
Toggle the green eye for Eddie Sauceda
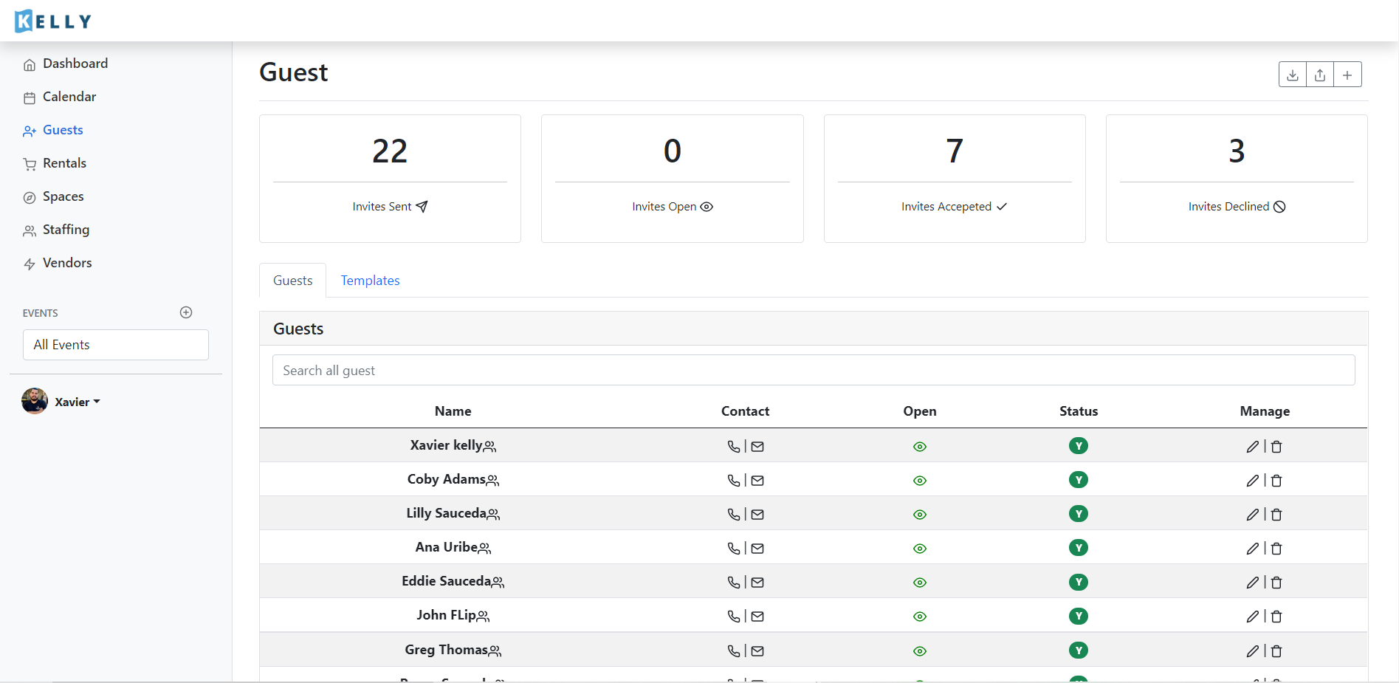[x=920, y=582]
